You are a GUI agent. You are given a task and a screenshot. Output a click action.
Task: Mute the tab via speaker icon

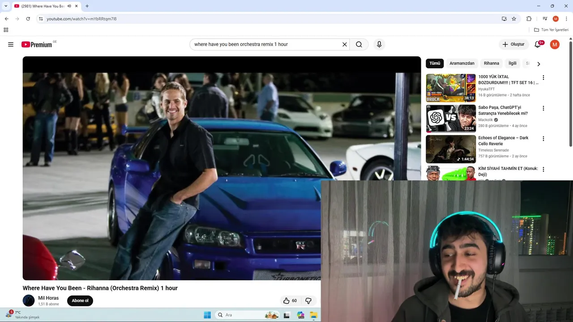point(69,6)
